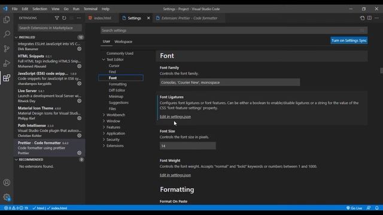Select Suggestions settings category
383x215 pixels.
(x=118, y=103)
